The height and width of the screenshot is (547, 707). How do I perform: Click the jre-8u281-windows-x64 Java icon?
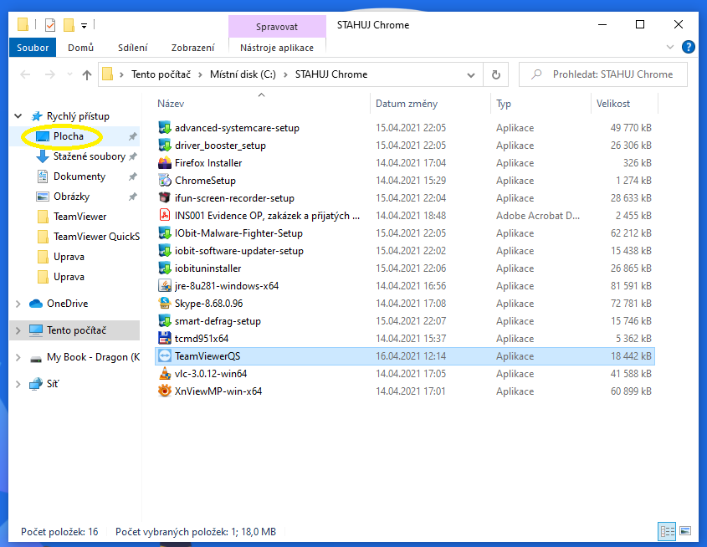[165, 286]
